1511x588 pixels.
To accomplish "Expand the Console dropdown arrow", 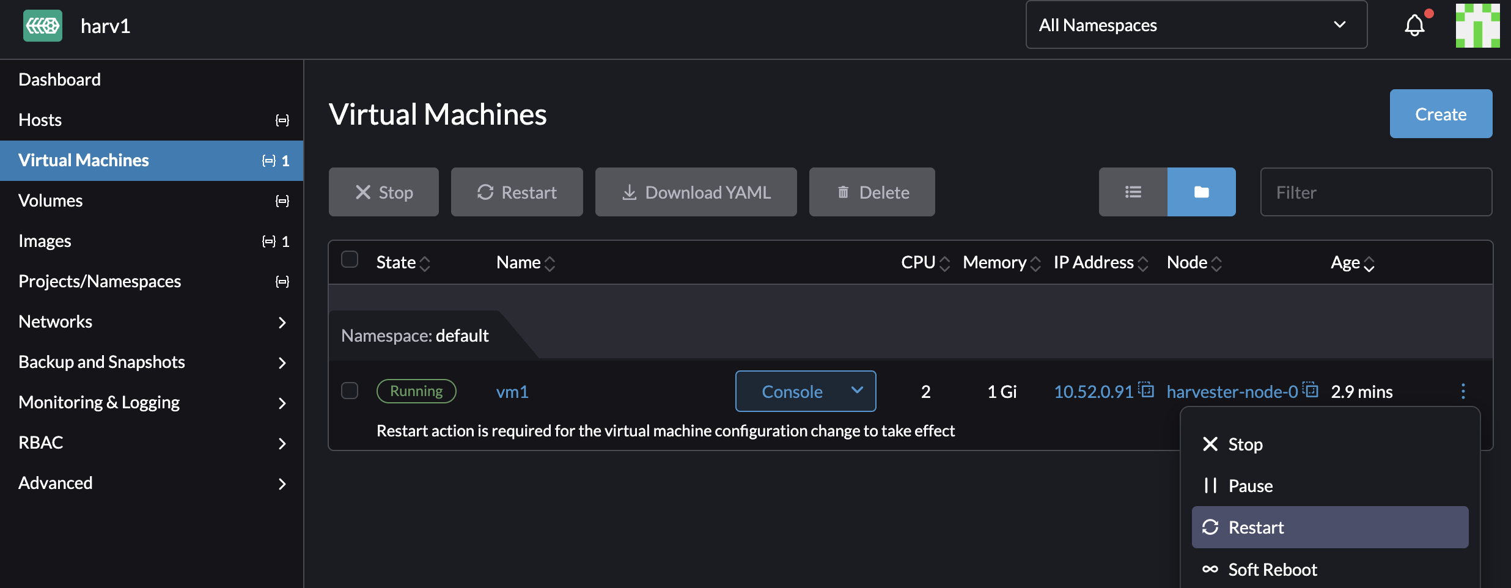I will coord(857,391).
